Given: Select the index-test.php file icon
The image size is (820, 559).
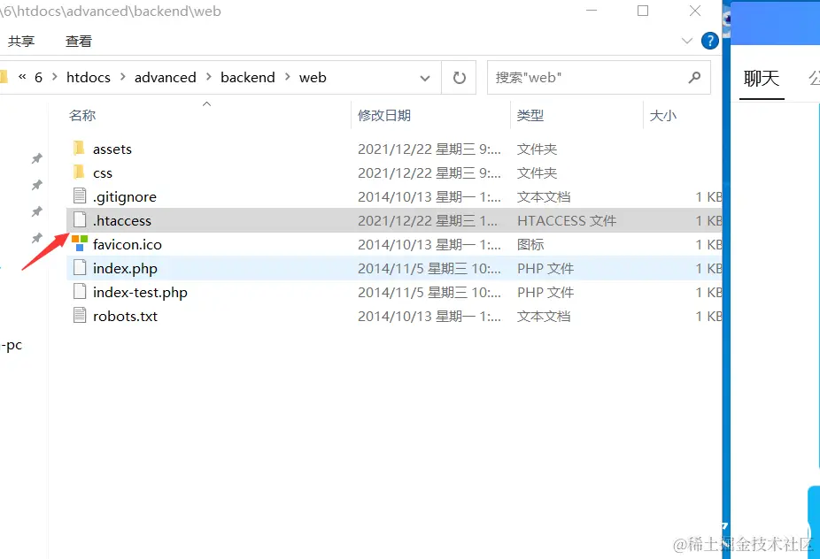Looking at the screenshot, I should 80,292.
